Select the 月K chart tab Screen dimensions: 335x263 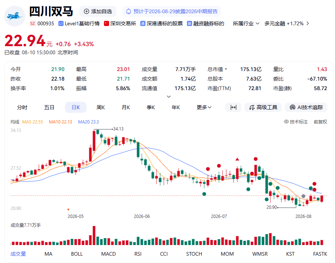(x=126, y=107)
